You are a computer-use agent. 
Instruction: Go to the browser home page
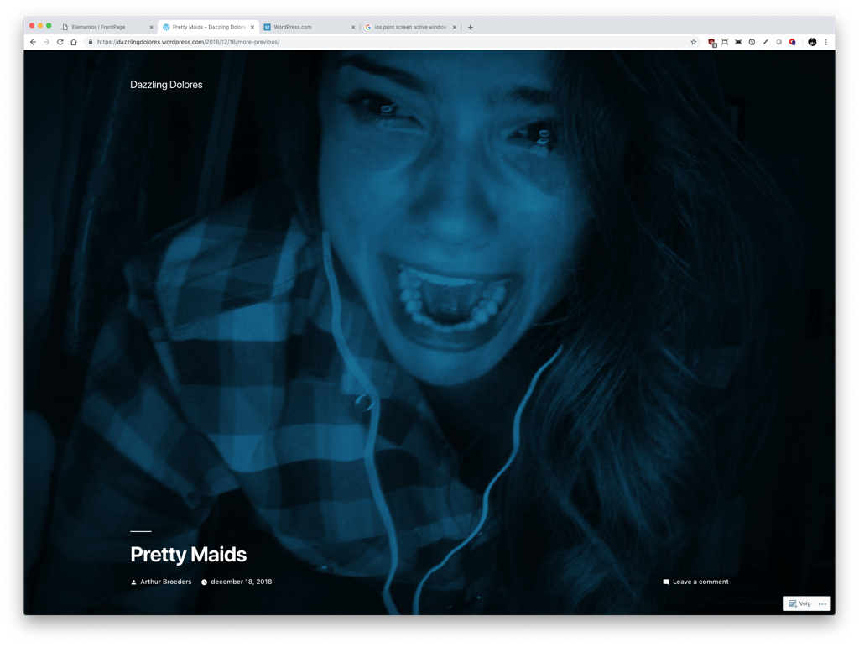[74, 42]
